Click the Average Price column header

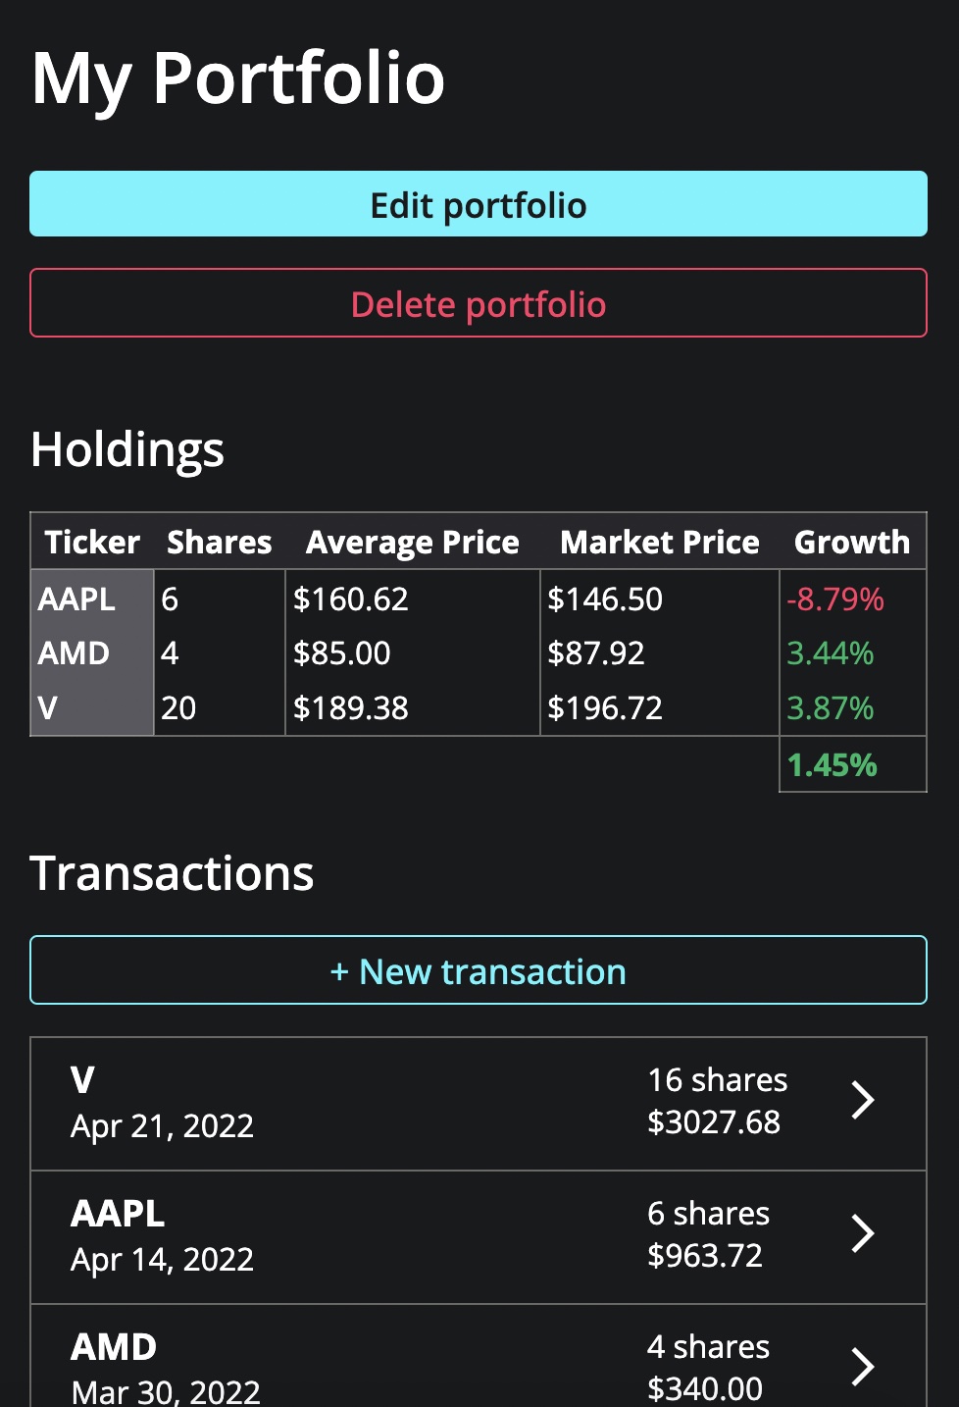[x=412, y=542]
